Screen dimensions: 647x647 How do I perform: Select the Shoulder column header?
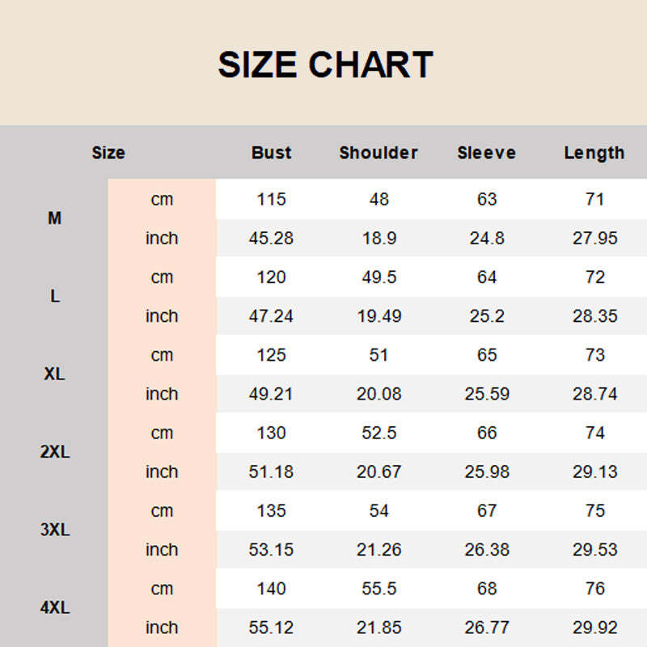pyautogui.click(x=378, y=153)
